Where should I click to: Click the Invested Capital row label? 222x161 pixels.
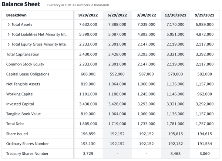(20, 104)
